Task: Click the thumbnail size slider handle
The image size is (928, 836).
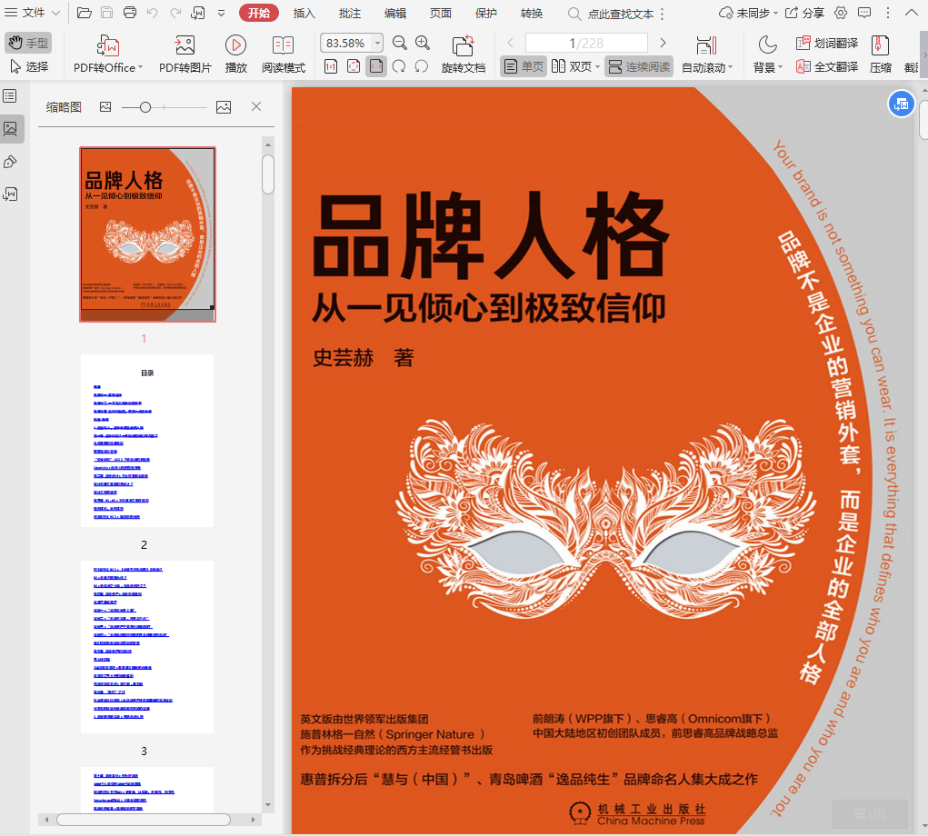Action: point(145,107)
